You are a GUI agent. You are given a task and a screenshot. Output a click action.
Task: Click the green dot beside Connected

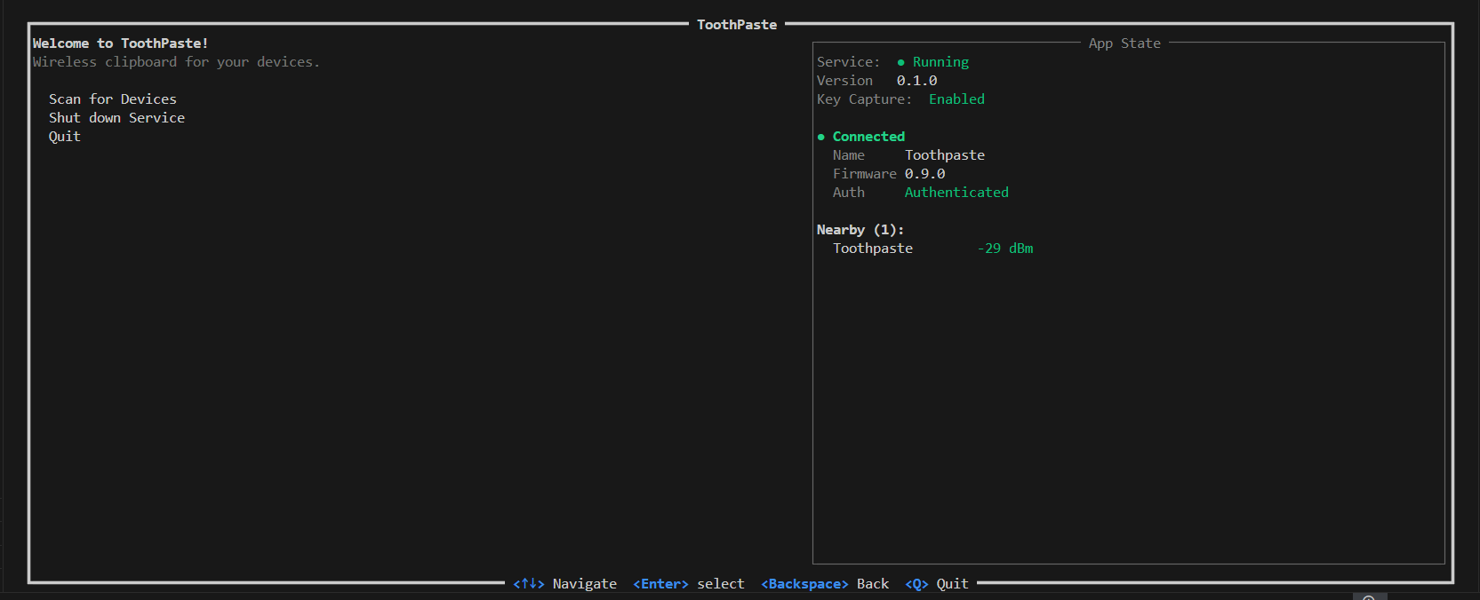(x=821, y=137)
